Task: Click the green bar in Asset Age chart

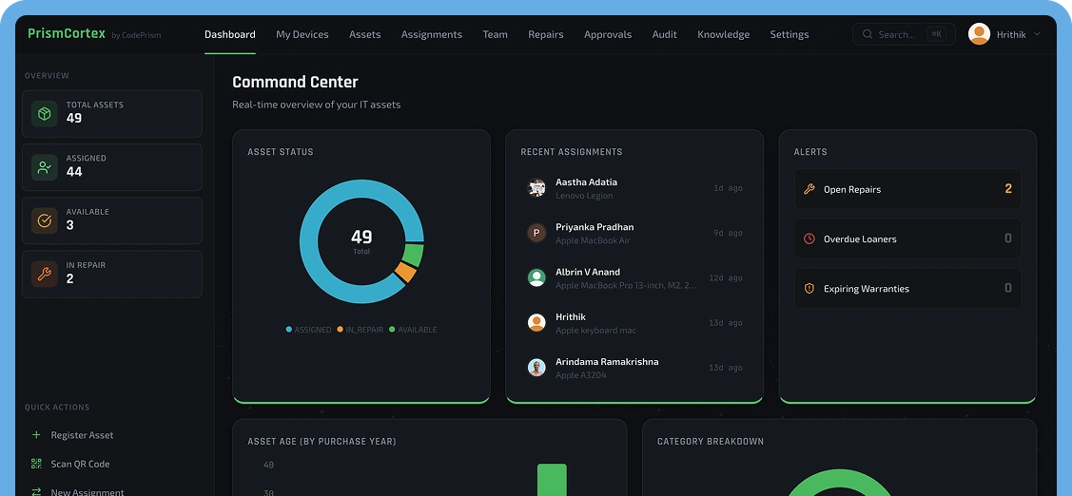Action: [552, 480]
